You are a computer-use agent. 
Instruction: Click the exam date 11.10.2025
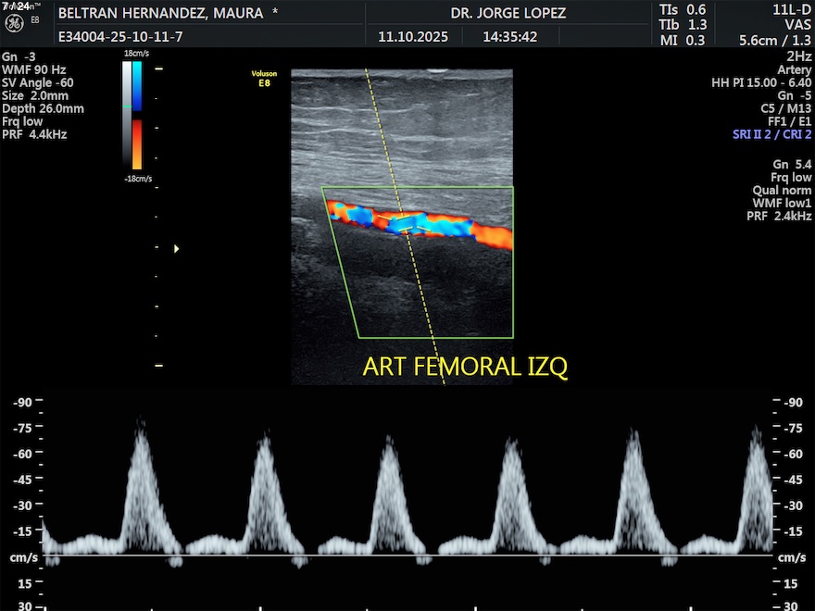(412, 38)
